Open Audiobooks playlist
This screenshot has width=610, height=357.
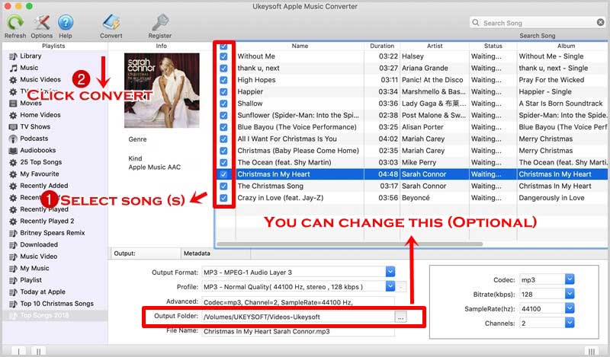(x=37, y=150)
